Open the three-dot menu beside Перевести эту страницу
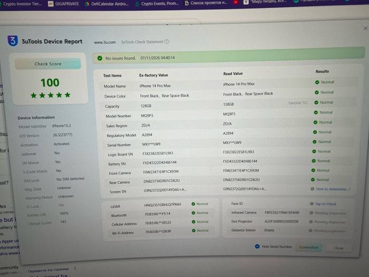The image size is (369, 277). tap(75, 268)
